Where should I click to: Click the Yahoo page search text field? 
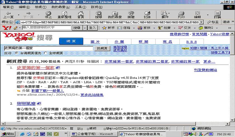pyautogui.click(x=48, y=48)
